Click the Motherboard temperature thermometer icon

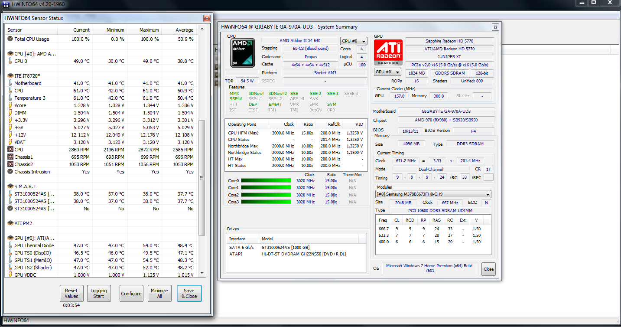pyautogui.click(x=10, y=83)
